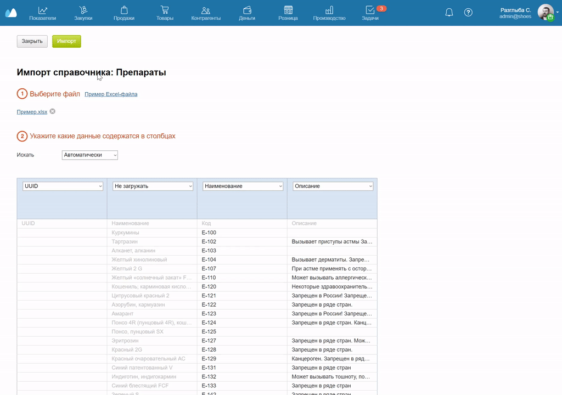562x395 pixels.
Task: Open the Не загружать column dropdown
Action: (x=152, y=186)
